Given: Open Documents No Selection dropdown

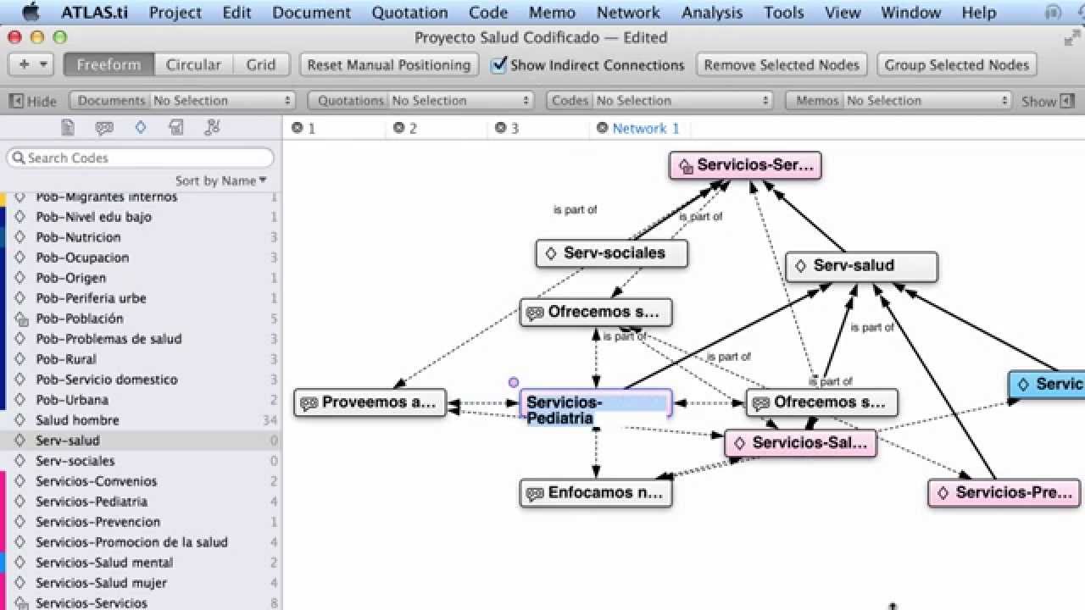Looking at the screenshot, I should (x=182, y=100).
